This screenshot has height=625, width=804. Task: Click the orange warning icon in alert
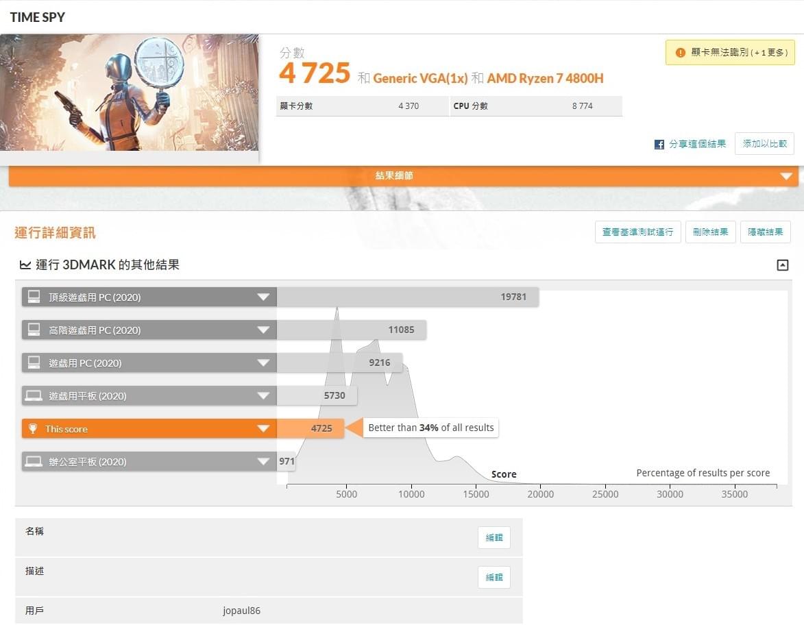click(680, 52)
